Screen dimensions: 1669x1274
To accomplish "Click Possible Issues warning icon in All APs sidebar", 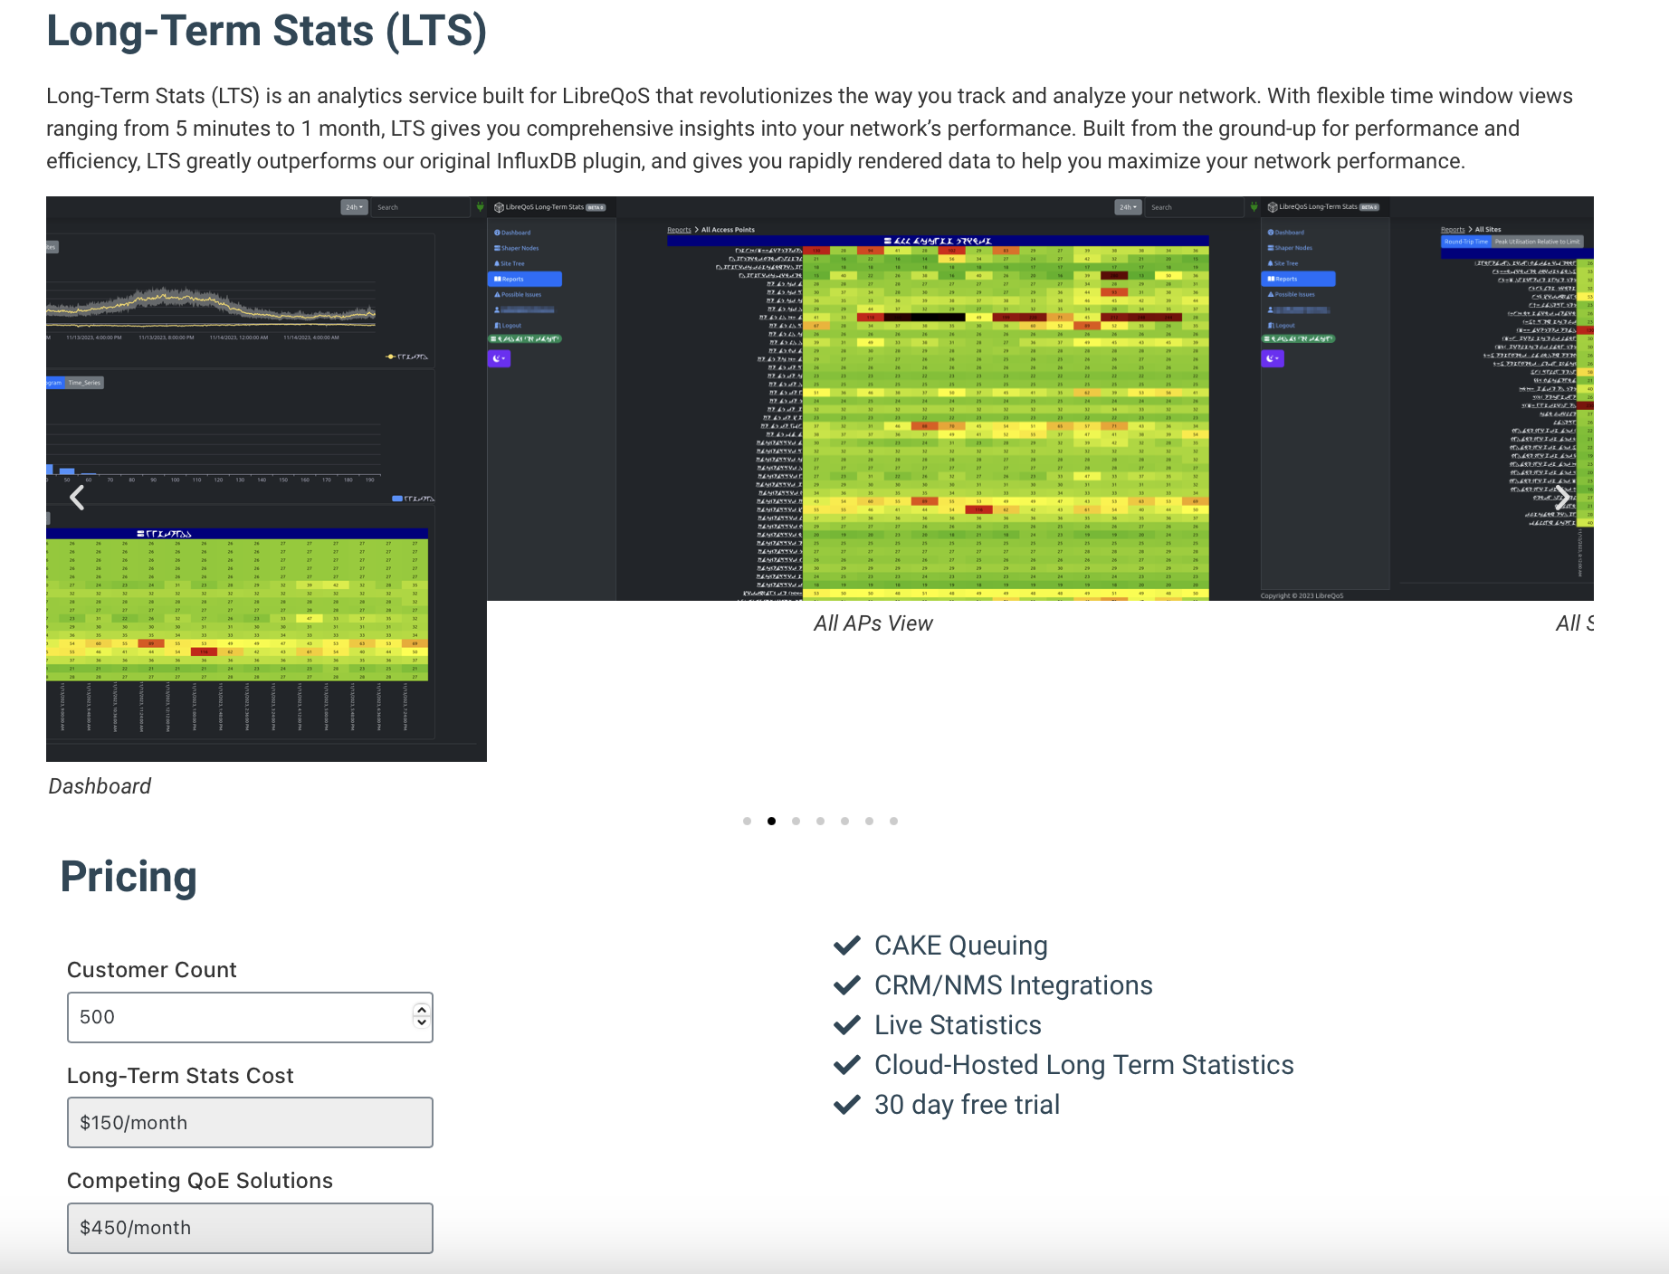I will [x=497, y=294].
